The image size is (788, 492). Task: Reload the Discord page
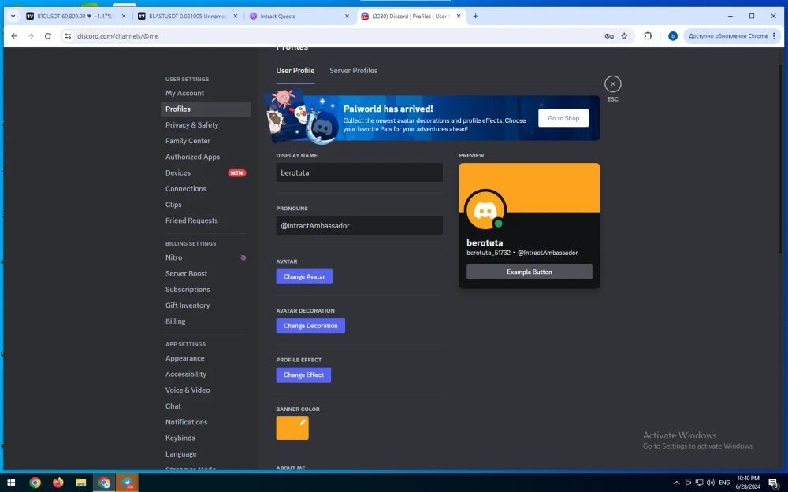(x=48, y=36)
